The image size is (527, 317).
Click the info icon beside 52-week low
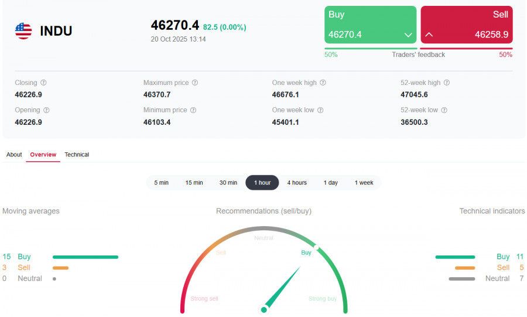click(x=444, y=110)
